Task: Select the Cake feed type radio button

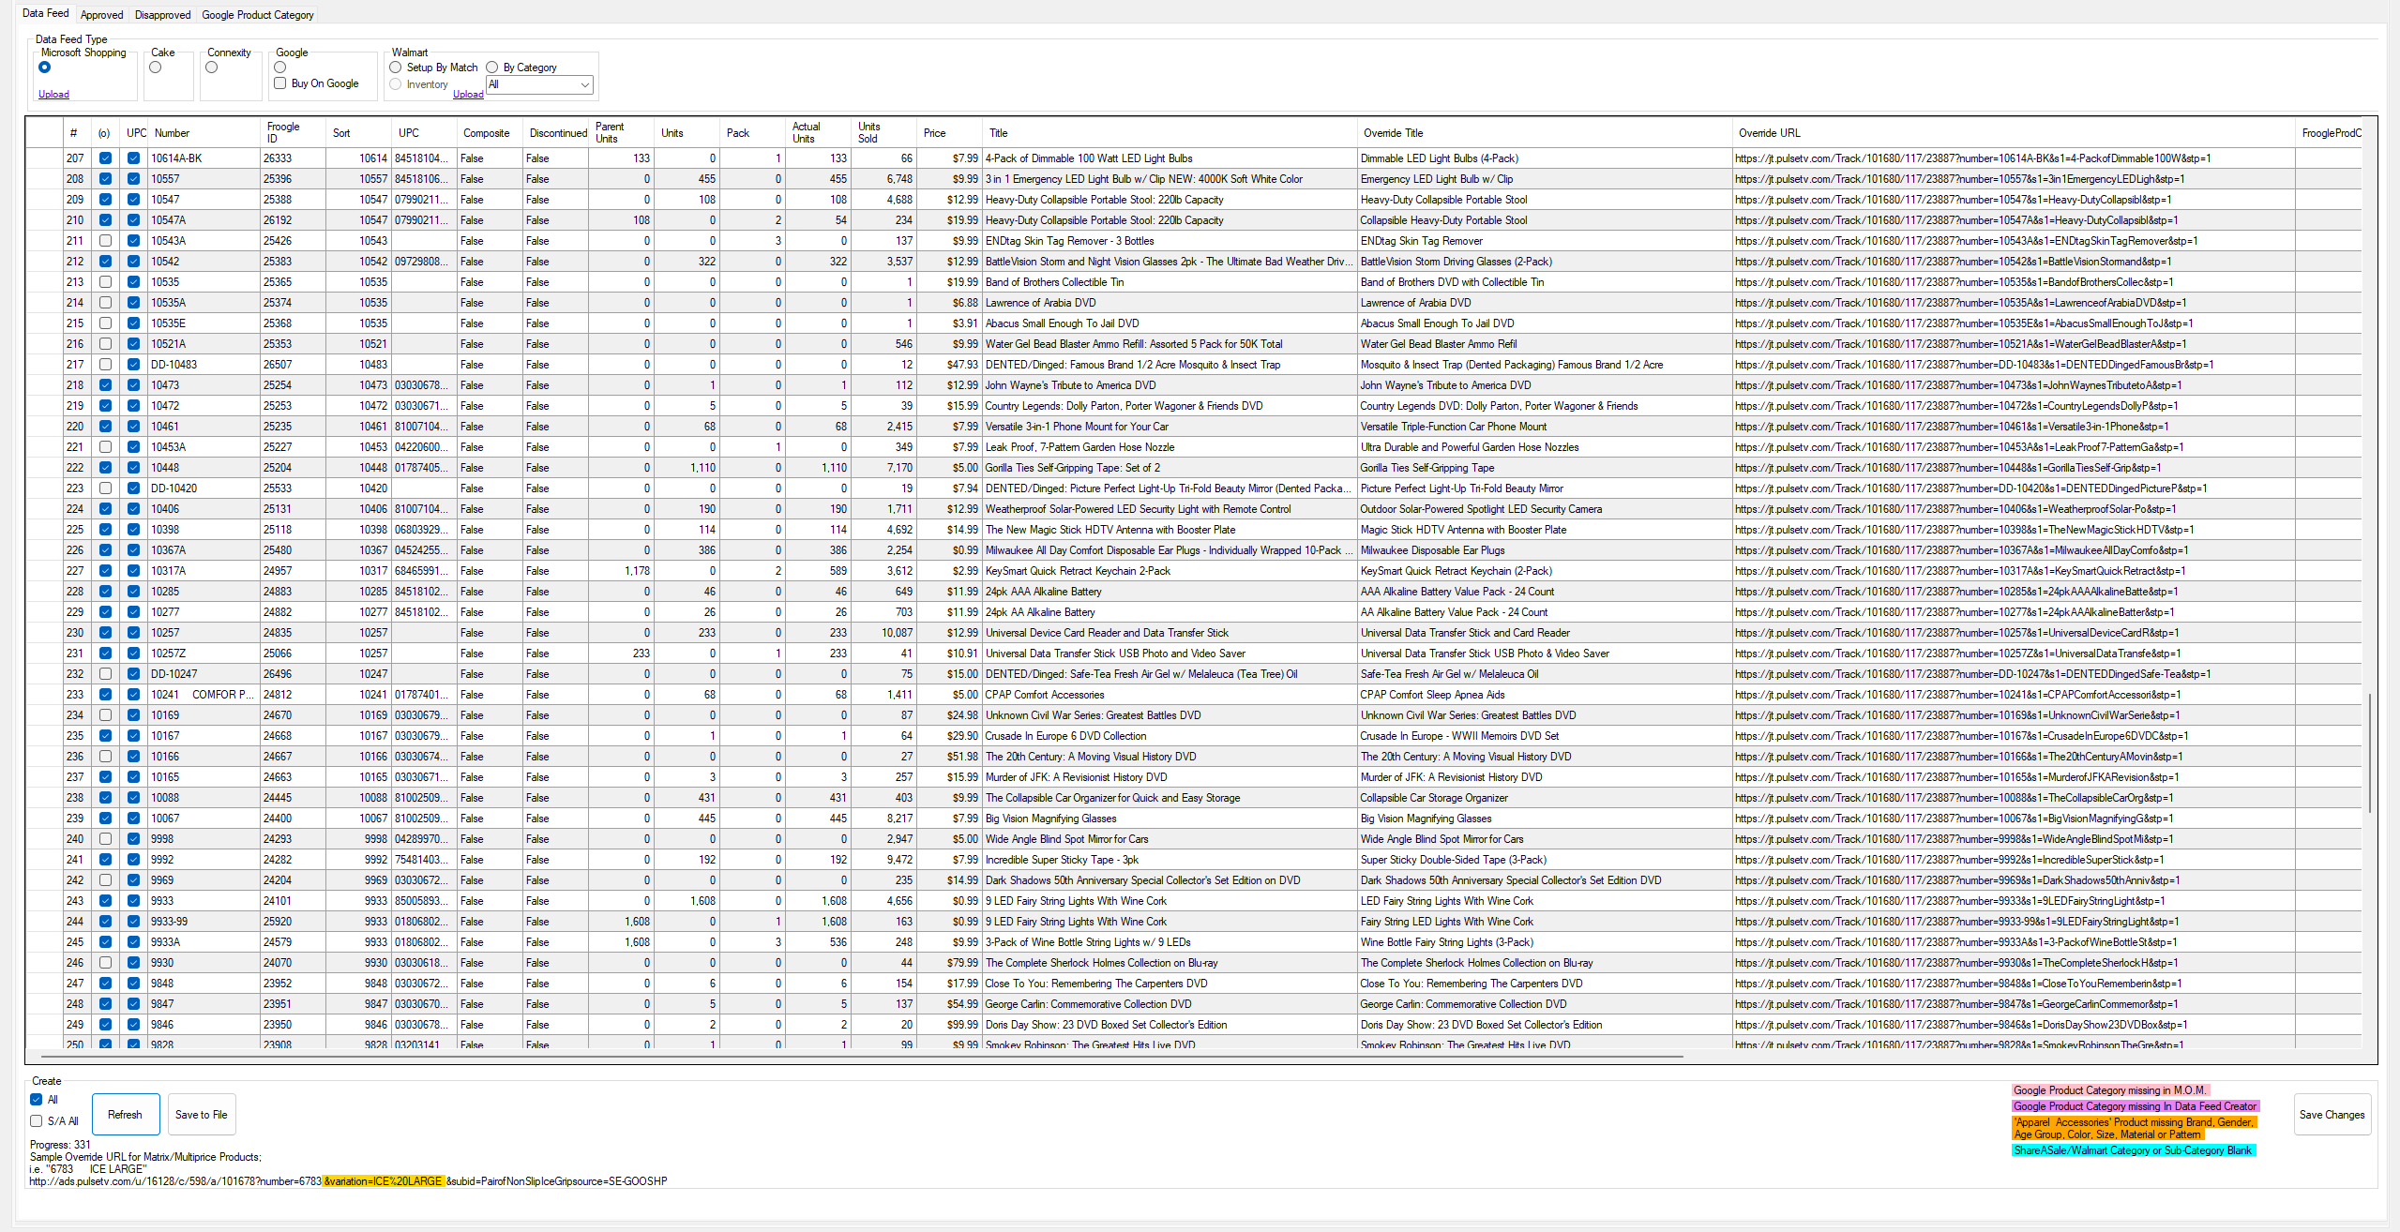Action: (x=156, y=68)
